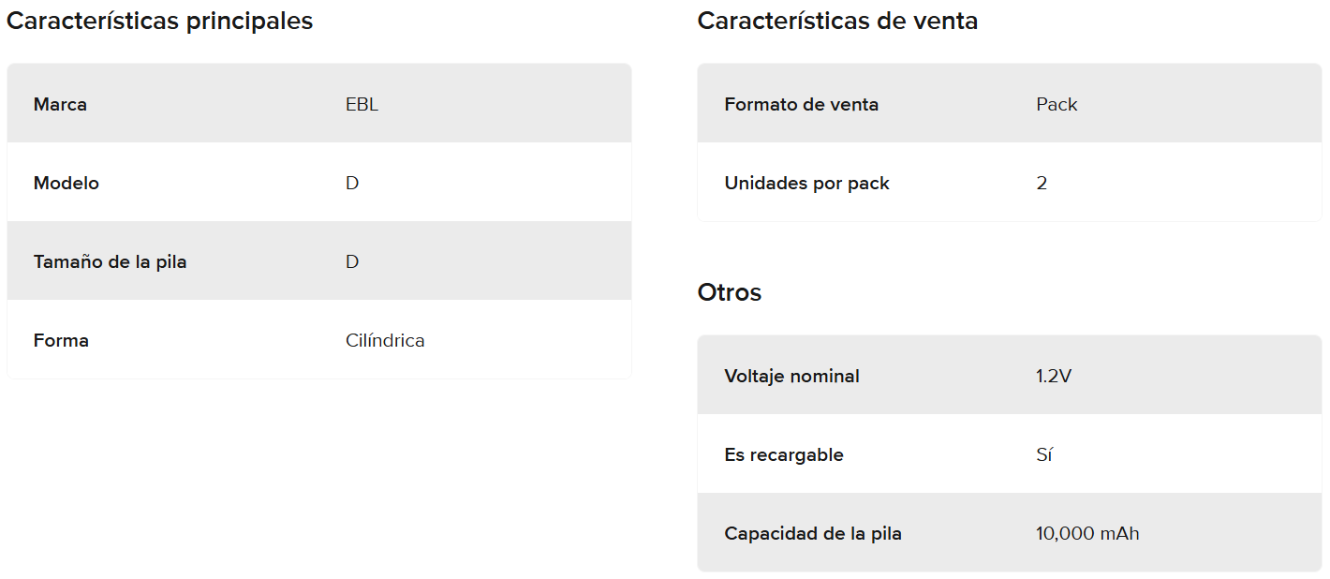Click the units per pack value "2"
1330x579 pixels.
click(x=1042, y=183)
